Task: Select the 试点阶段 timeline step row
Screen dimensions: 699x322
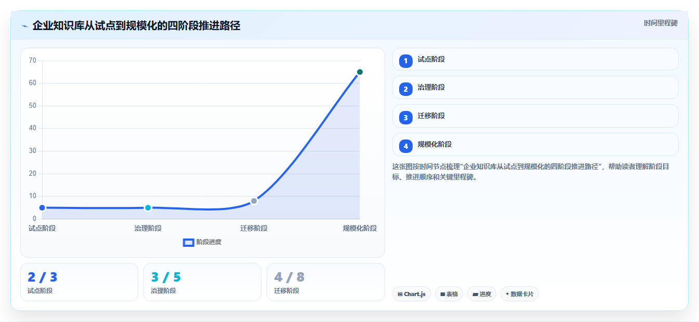Action: point(535,59)
